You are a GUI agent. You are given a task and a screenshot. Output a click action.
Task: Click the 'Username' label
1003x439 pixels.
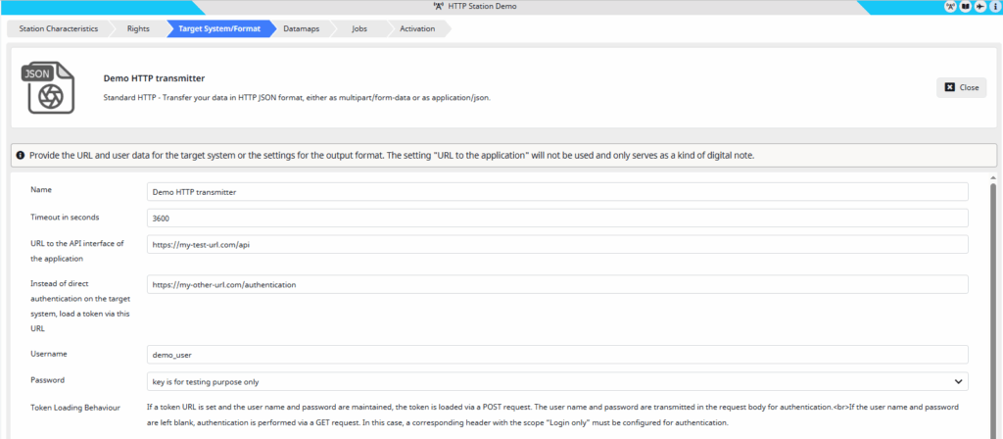(x=49, y=353)
